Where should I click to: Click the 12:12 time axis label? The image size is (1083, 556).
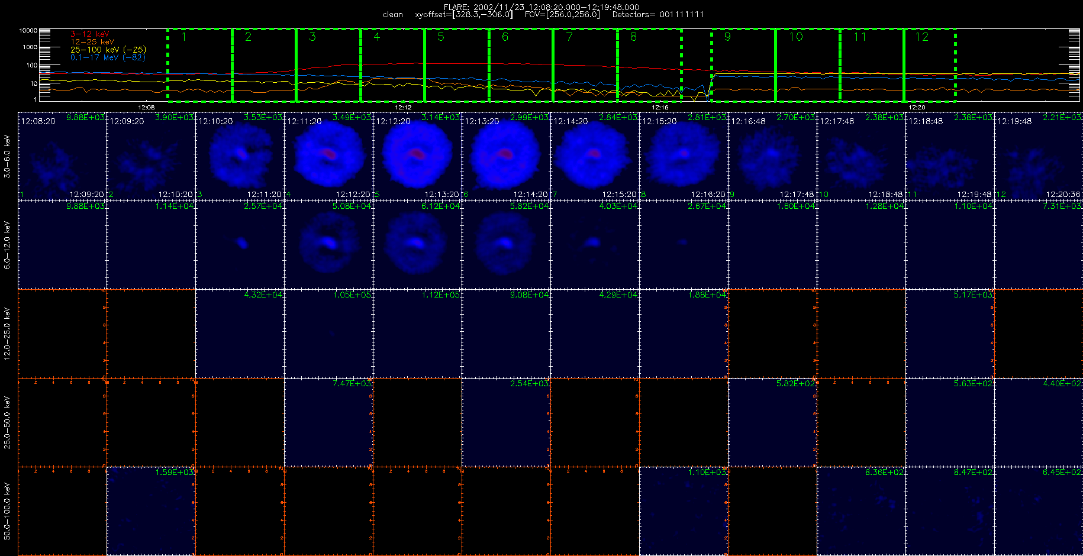point(403,108)
